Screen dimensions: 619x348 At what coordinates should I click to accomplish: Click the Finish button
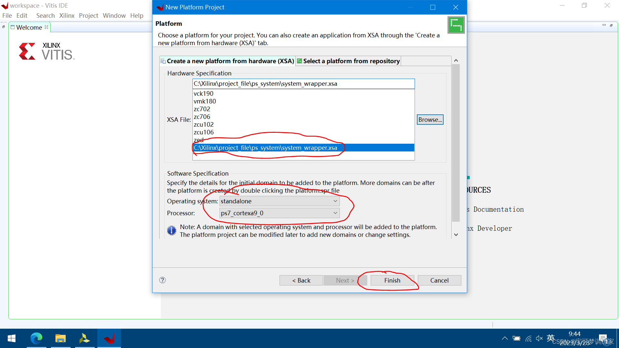(392, 280)
